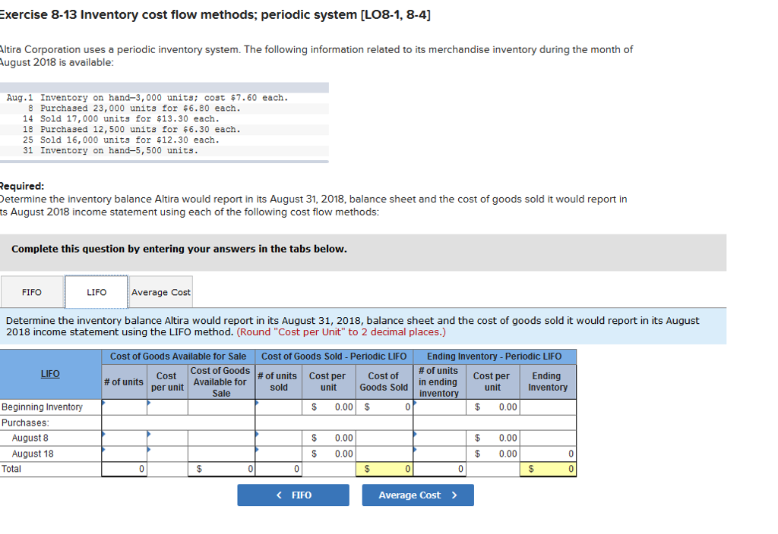Click Beginning Inventory Ending Inventory amount cell
Image resolution: width=778 pixels, height=534 pixels.
click(548, 407)
